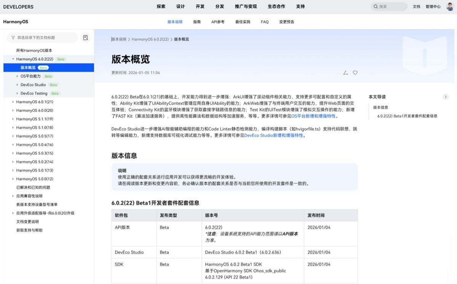The image size is (457, 284).
Task: Expand the OS平台能力 tree node
Action: click(17, 76)
